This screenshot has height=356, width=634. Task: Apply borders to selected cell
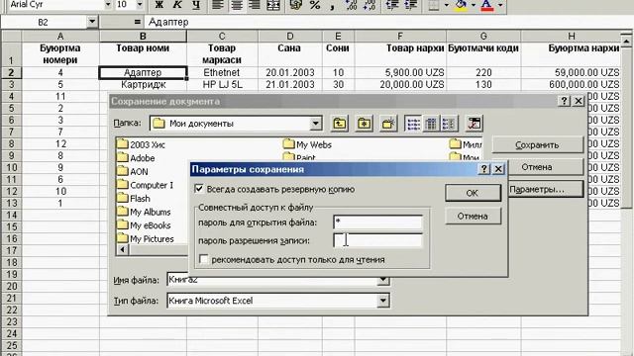coord(434,5)
